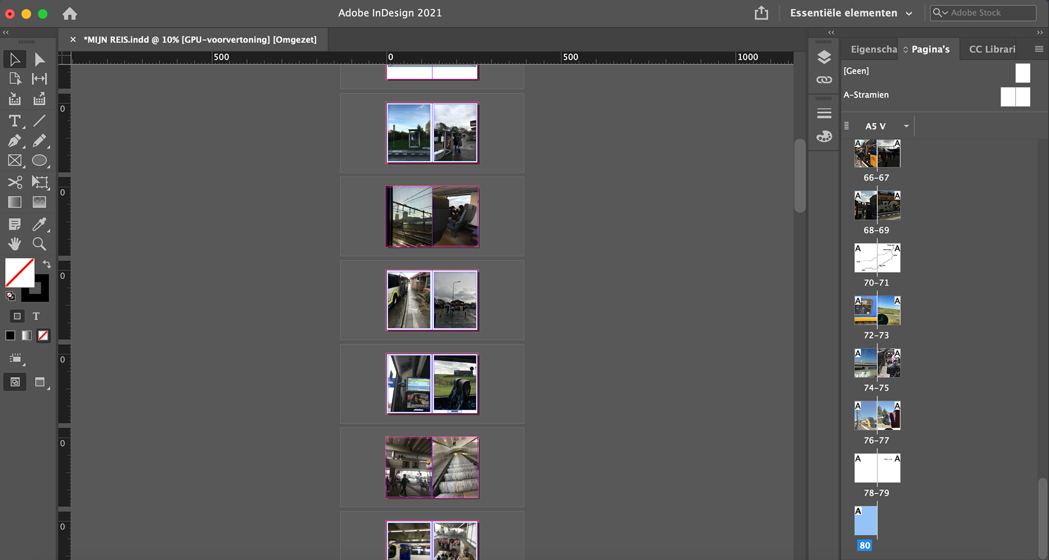Select the Note tool
This screenshot has height=560, width=1049.
click(15, 224)
